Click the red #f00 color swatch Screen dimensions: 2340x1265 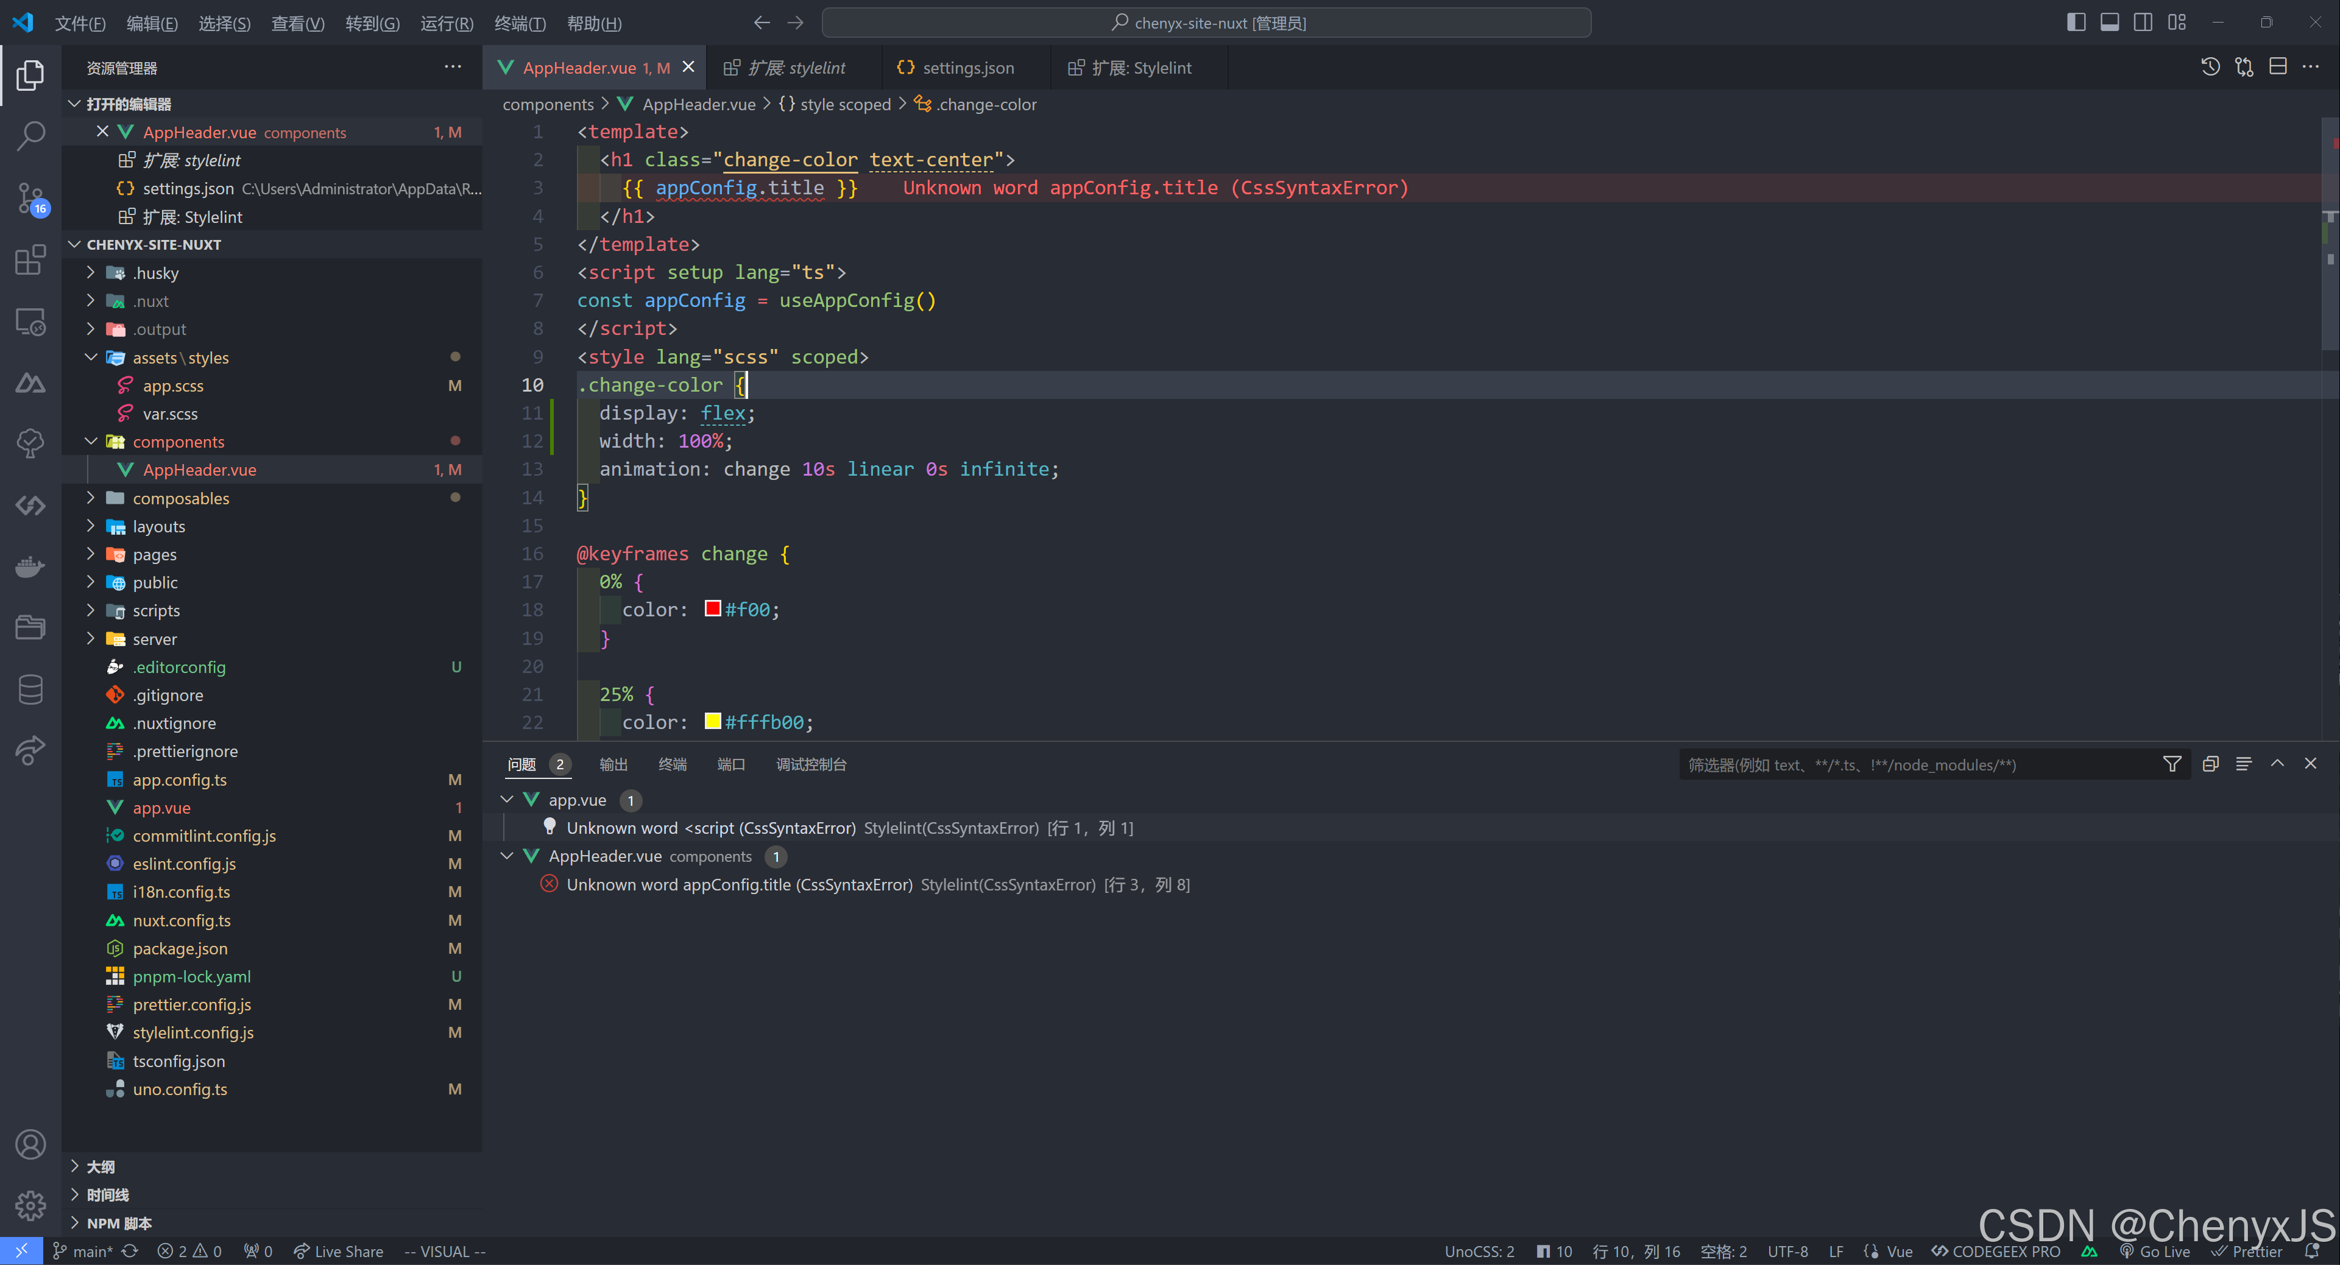click(712, 608)
